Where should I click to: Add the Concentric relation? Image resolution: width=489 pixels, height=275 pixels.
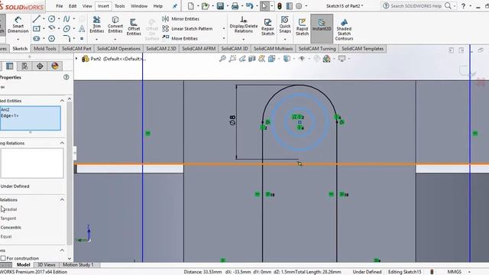click(11, 228)
